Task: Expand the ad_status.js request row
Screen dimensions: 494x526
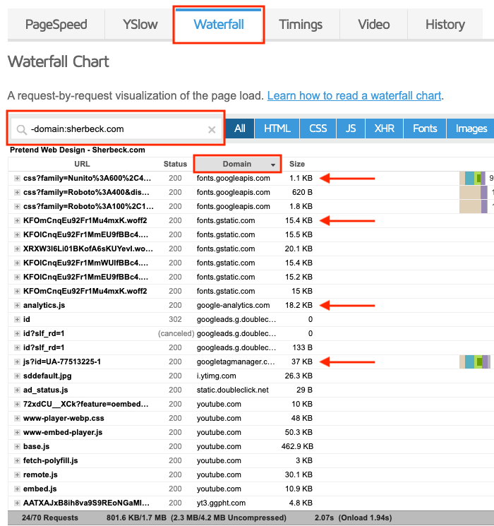Action: [x=17, y=390]
